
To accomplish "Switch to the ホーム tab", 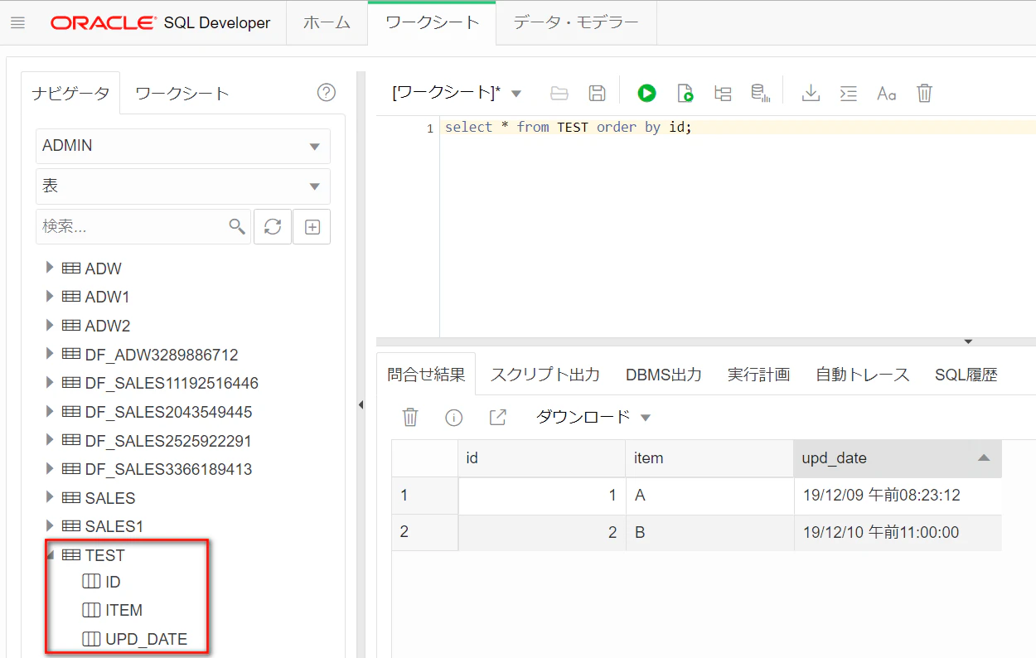I will coord(327,23).
